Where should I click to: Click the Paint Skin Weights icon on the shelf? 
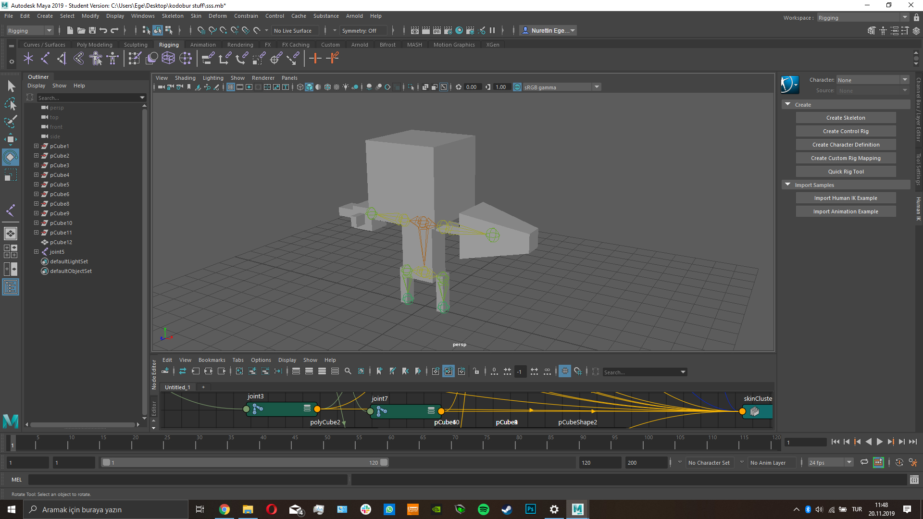point(135,59)
